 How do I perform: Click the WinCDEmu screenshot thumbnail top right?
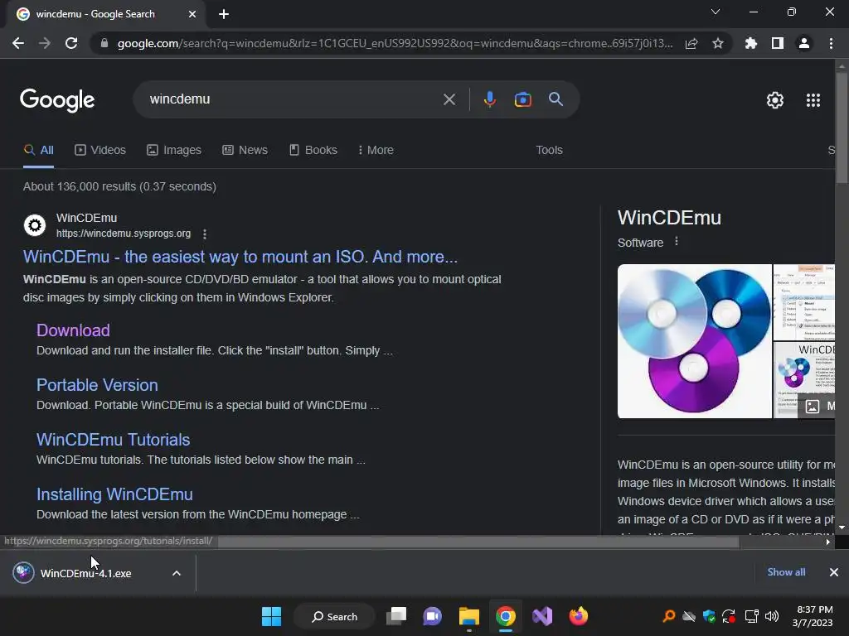click(x=804, y=302)
